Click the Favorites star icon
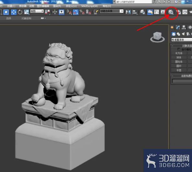Screen dimensions: 192x172 [169, 2]
